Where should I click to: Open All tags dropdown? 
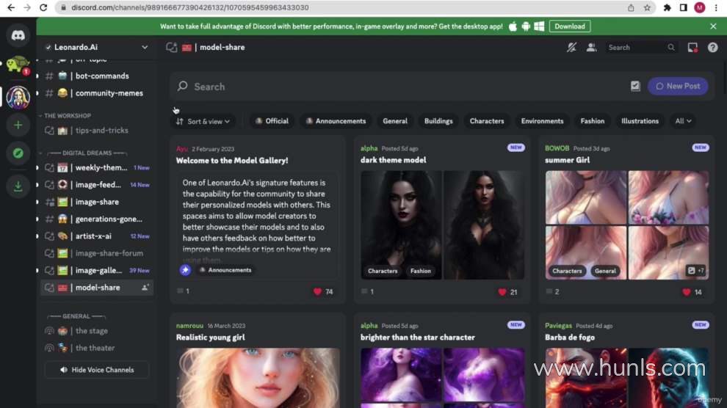point(683,121)
